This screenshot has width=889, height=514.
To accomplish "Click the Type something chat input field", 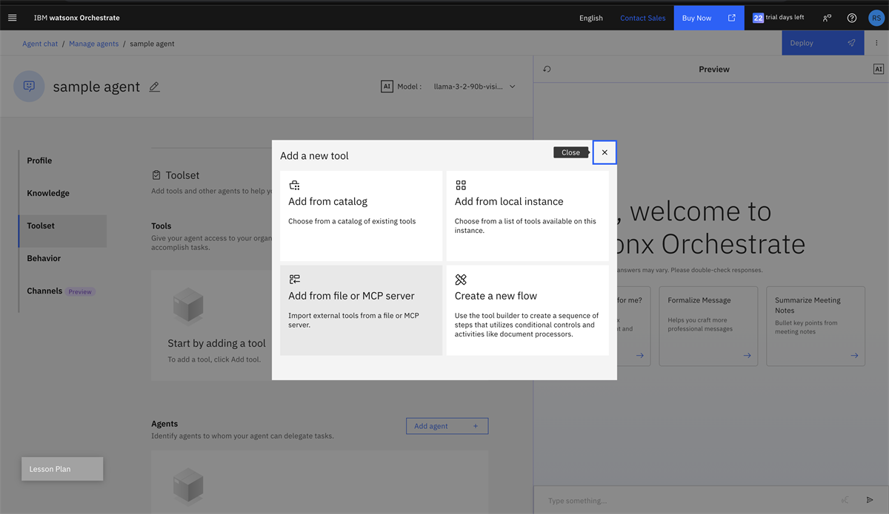I will tap(689, 501).
